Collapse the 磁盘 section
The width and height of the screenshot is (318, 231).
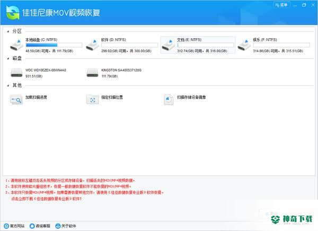pyautogui.click(x=8, y=58)
